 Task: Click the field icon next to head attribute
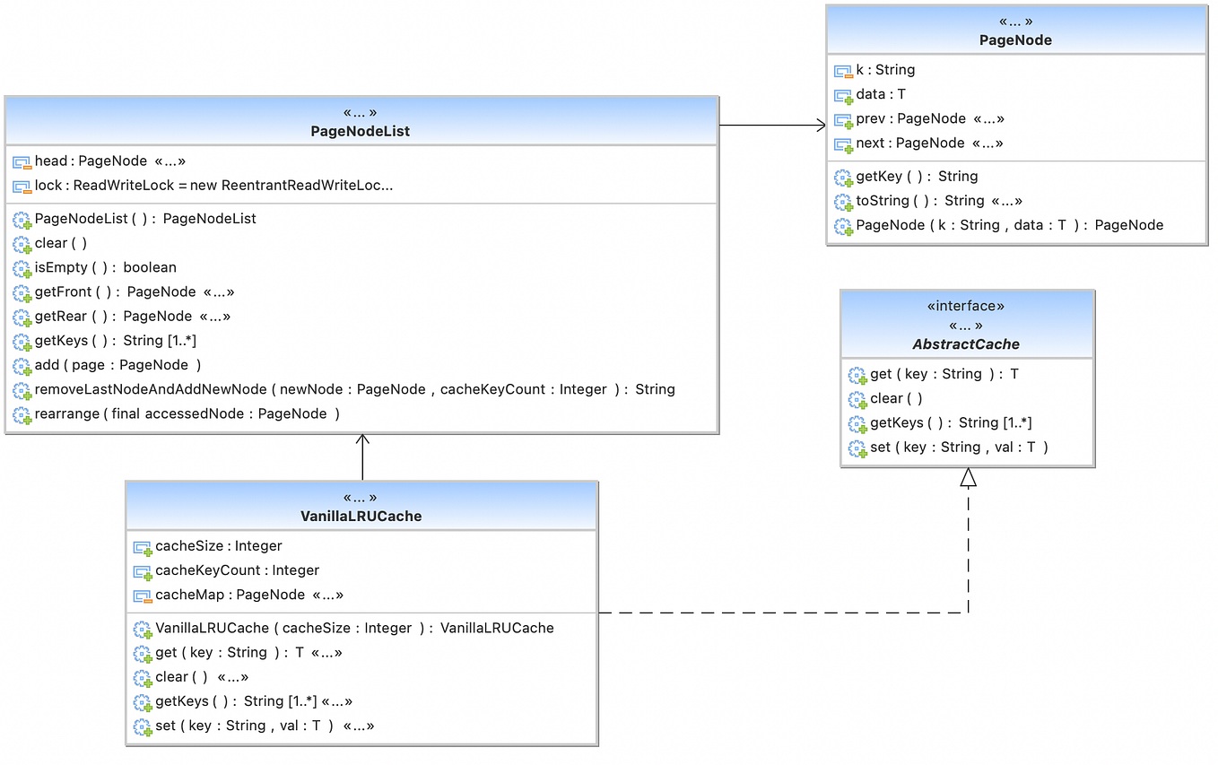pyautogui.click(x=21, y=161)
